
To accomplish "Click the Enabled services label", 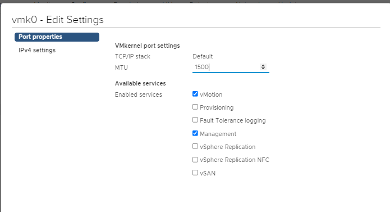I will pos(138,94).
